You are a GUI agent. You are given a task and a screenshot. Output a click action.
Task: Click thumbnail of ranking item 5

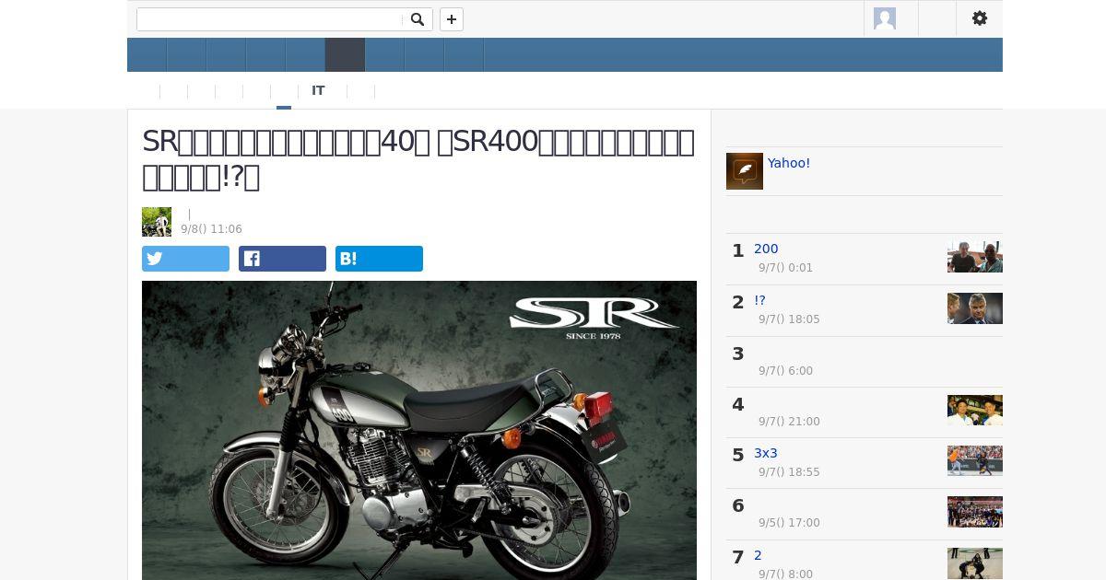point(975,460)
